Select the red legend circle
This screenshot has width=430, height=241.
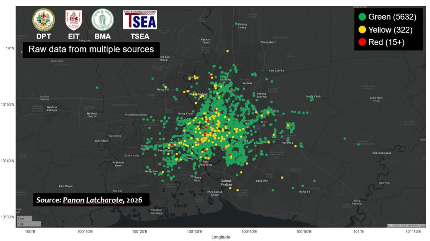(362, 42)
